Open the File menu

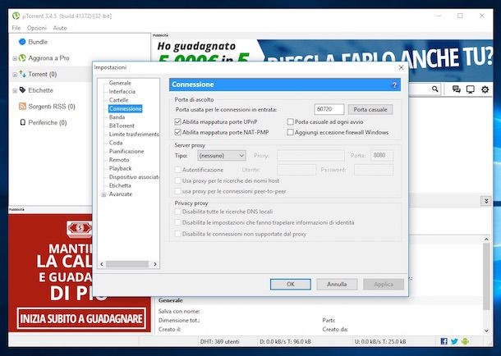(x=16, y=28)
